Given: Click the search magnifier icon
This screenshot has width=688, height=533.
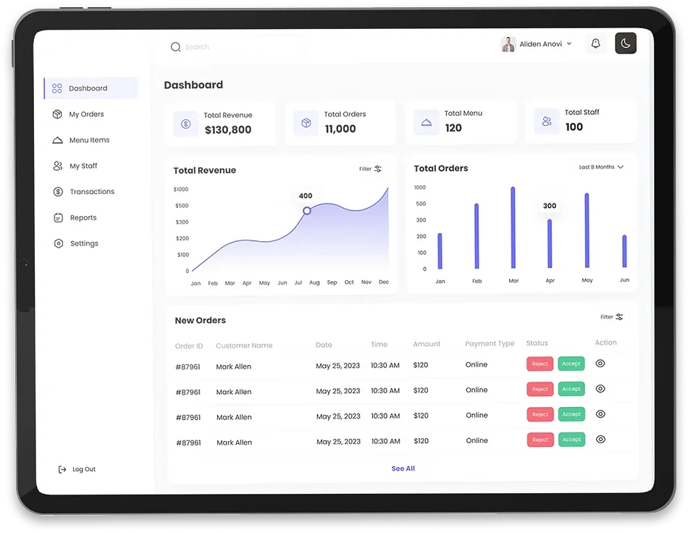Looking at the screenshot, I should point(175,47).
